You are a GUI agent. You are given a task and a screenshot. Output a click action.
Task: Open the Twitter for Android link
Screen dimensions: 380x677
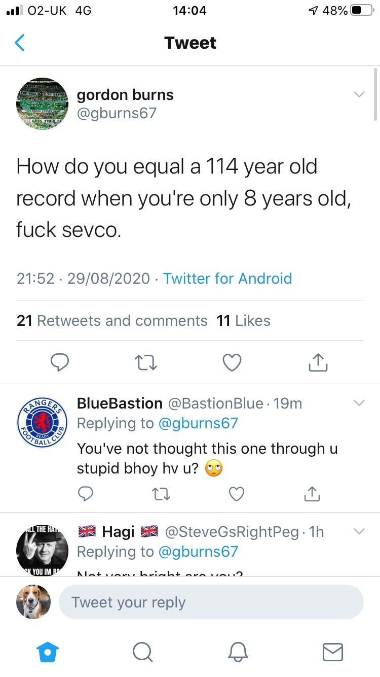[227, 278]
